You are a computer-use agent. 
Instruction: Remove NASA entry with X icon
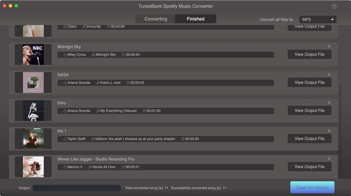click(329, 75)
